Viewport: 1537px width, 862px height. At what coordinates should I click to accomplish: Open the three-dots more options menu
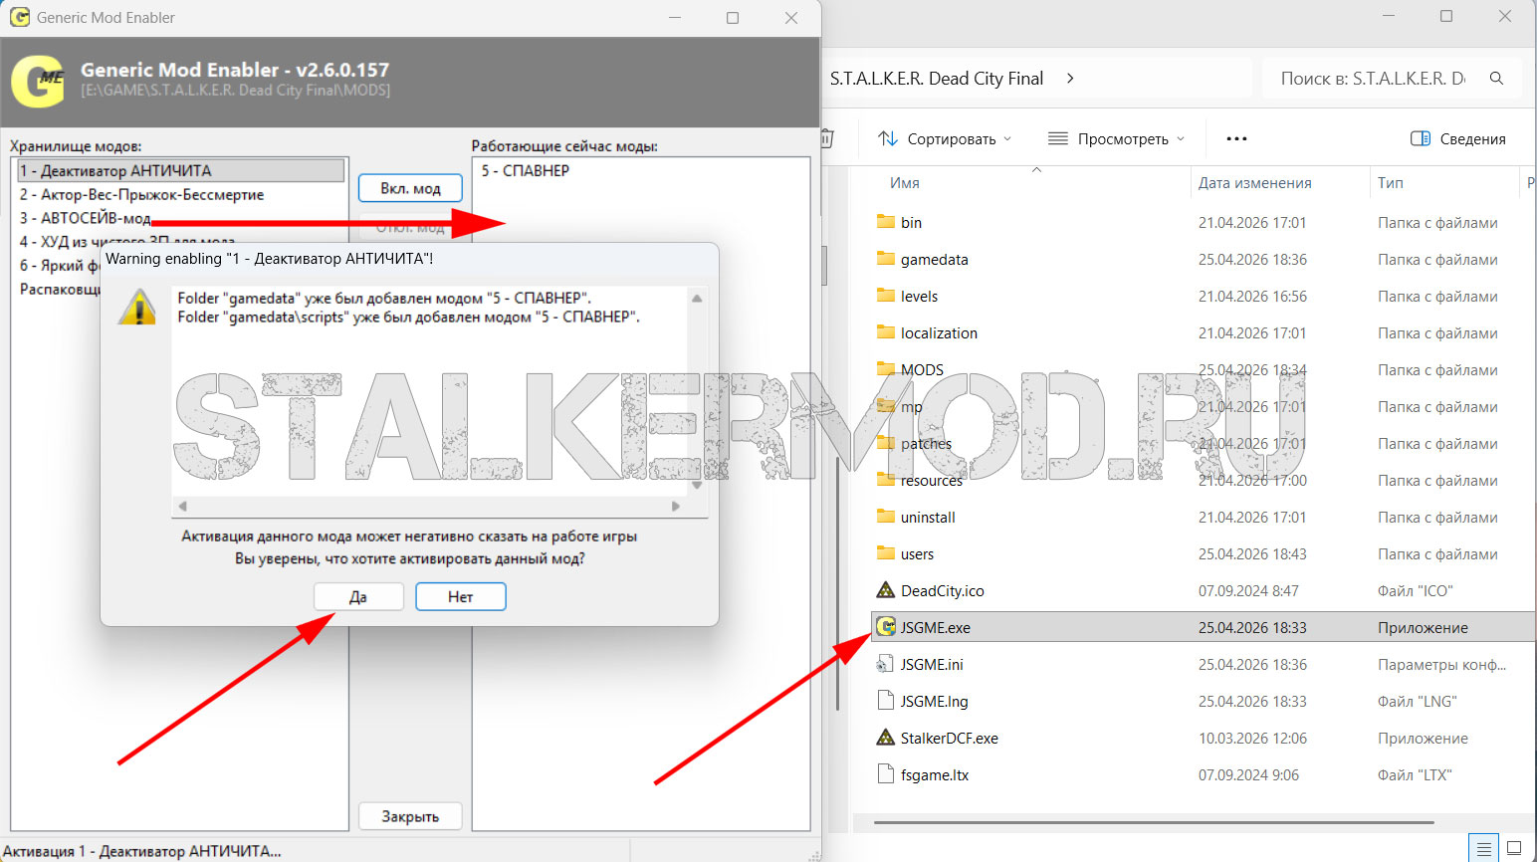point(1236,139)
